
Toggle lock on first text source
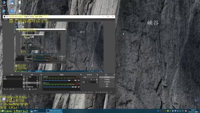click(x=40, y=77)
